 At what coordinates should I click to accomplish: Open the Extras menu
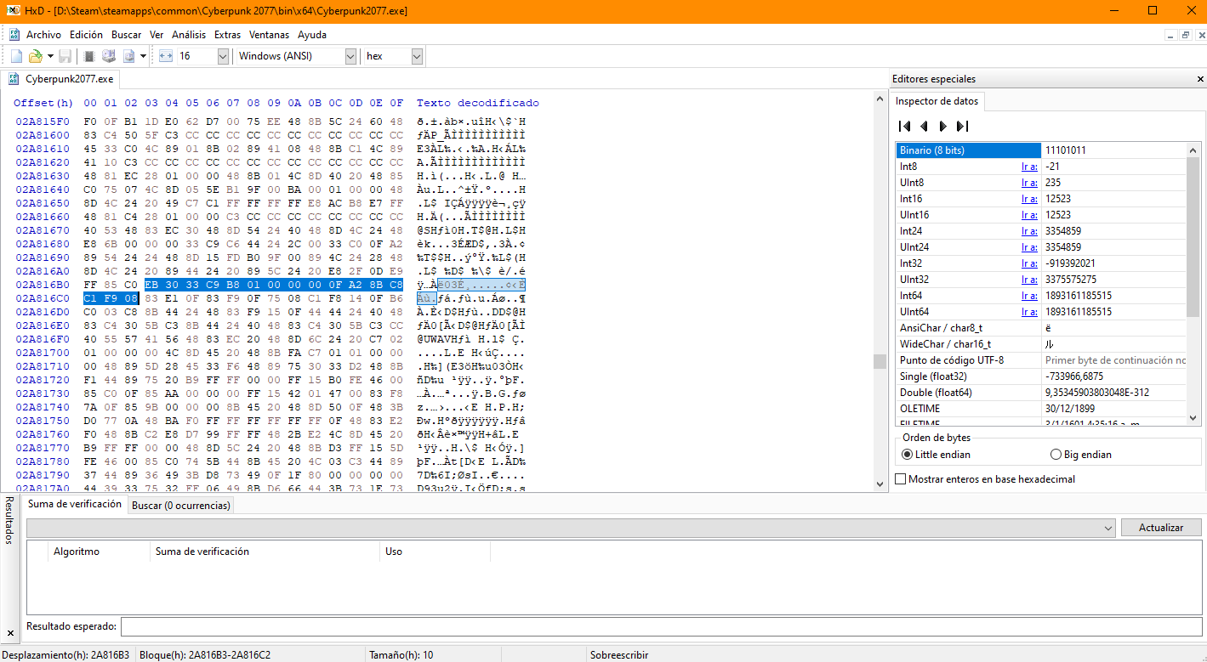[228, 35]
